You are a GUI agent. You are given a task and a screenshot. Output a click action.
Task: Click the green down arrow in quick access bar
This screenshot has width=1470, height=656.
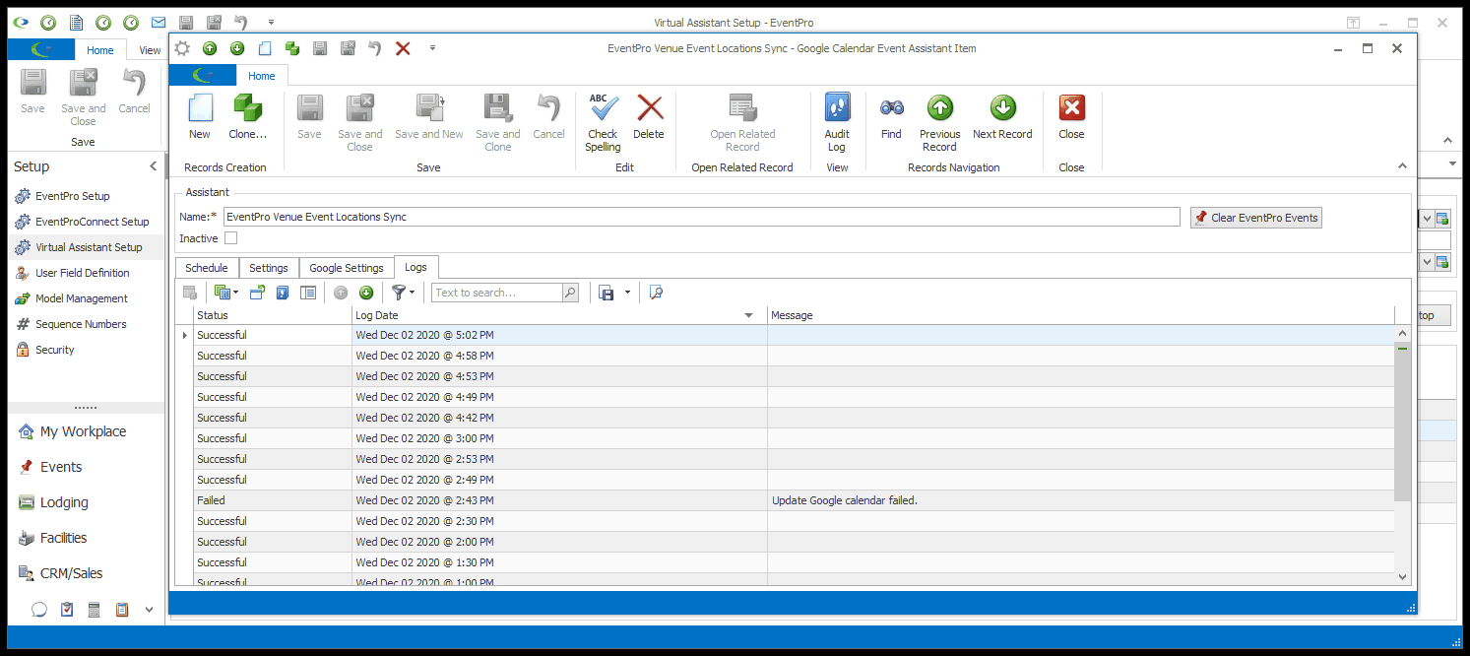[237, 48]
